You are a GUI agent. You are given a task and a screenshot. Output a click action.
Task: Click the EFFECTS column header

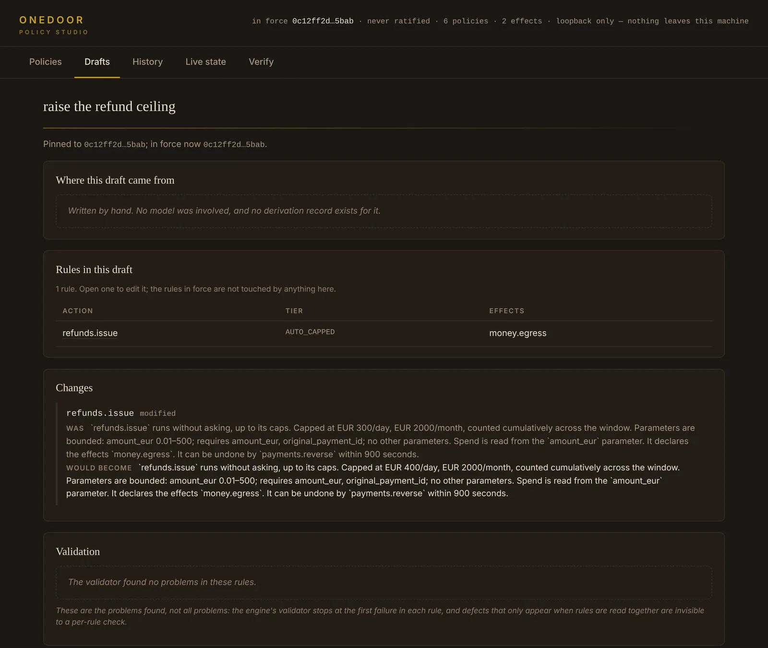[x=507, y=311]
